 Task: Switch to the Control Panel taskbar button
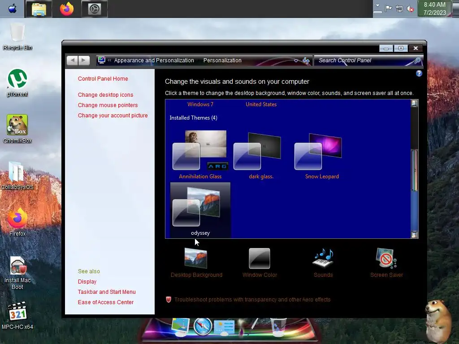pos(94,9)
